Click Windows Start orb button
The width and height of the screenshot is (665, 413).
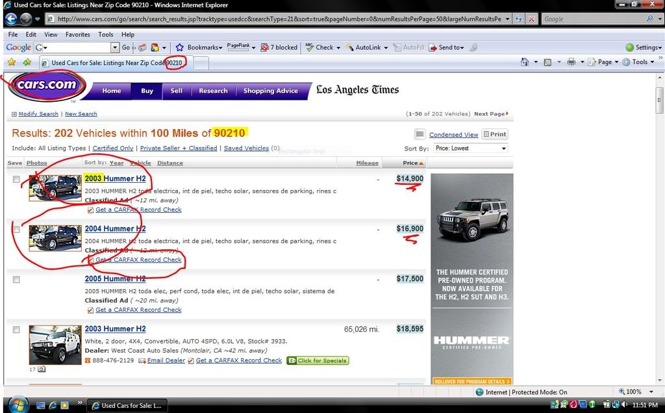coord(18,405)
